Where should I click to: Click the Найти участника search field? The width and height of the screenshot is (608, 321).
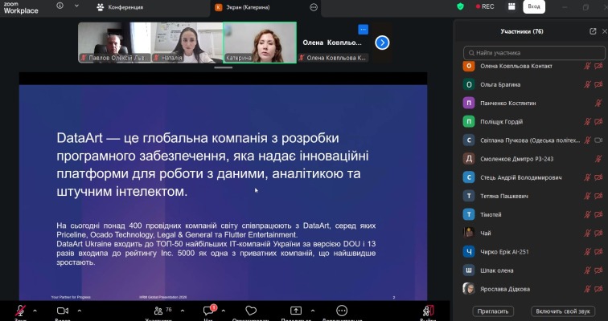[534, 53]
